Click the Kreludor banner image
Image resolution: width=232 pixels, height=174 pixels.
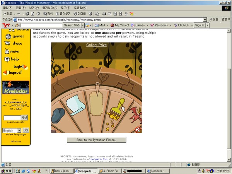coord(16,87)
